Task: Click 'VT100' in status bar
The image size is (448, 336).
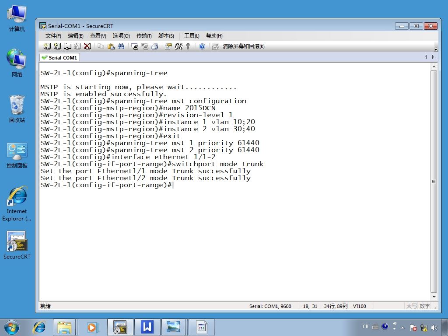Action: 360,306
